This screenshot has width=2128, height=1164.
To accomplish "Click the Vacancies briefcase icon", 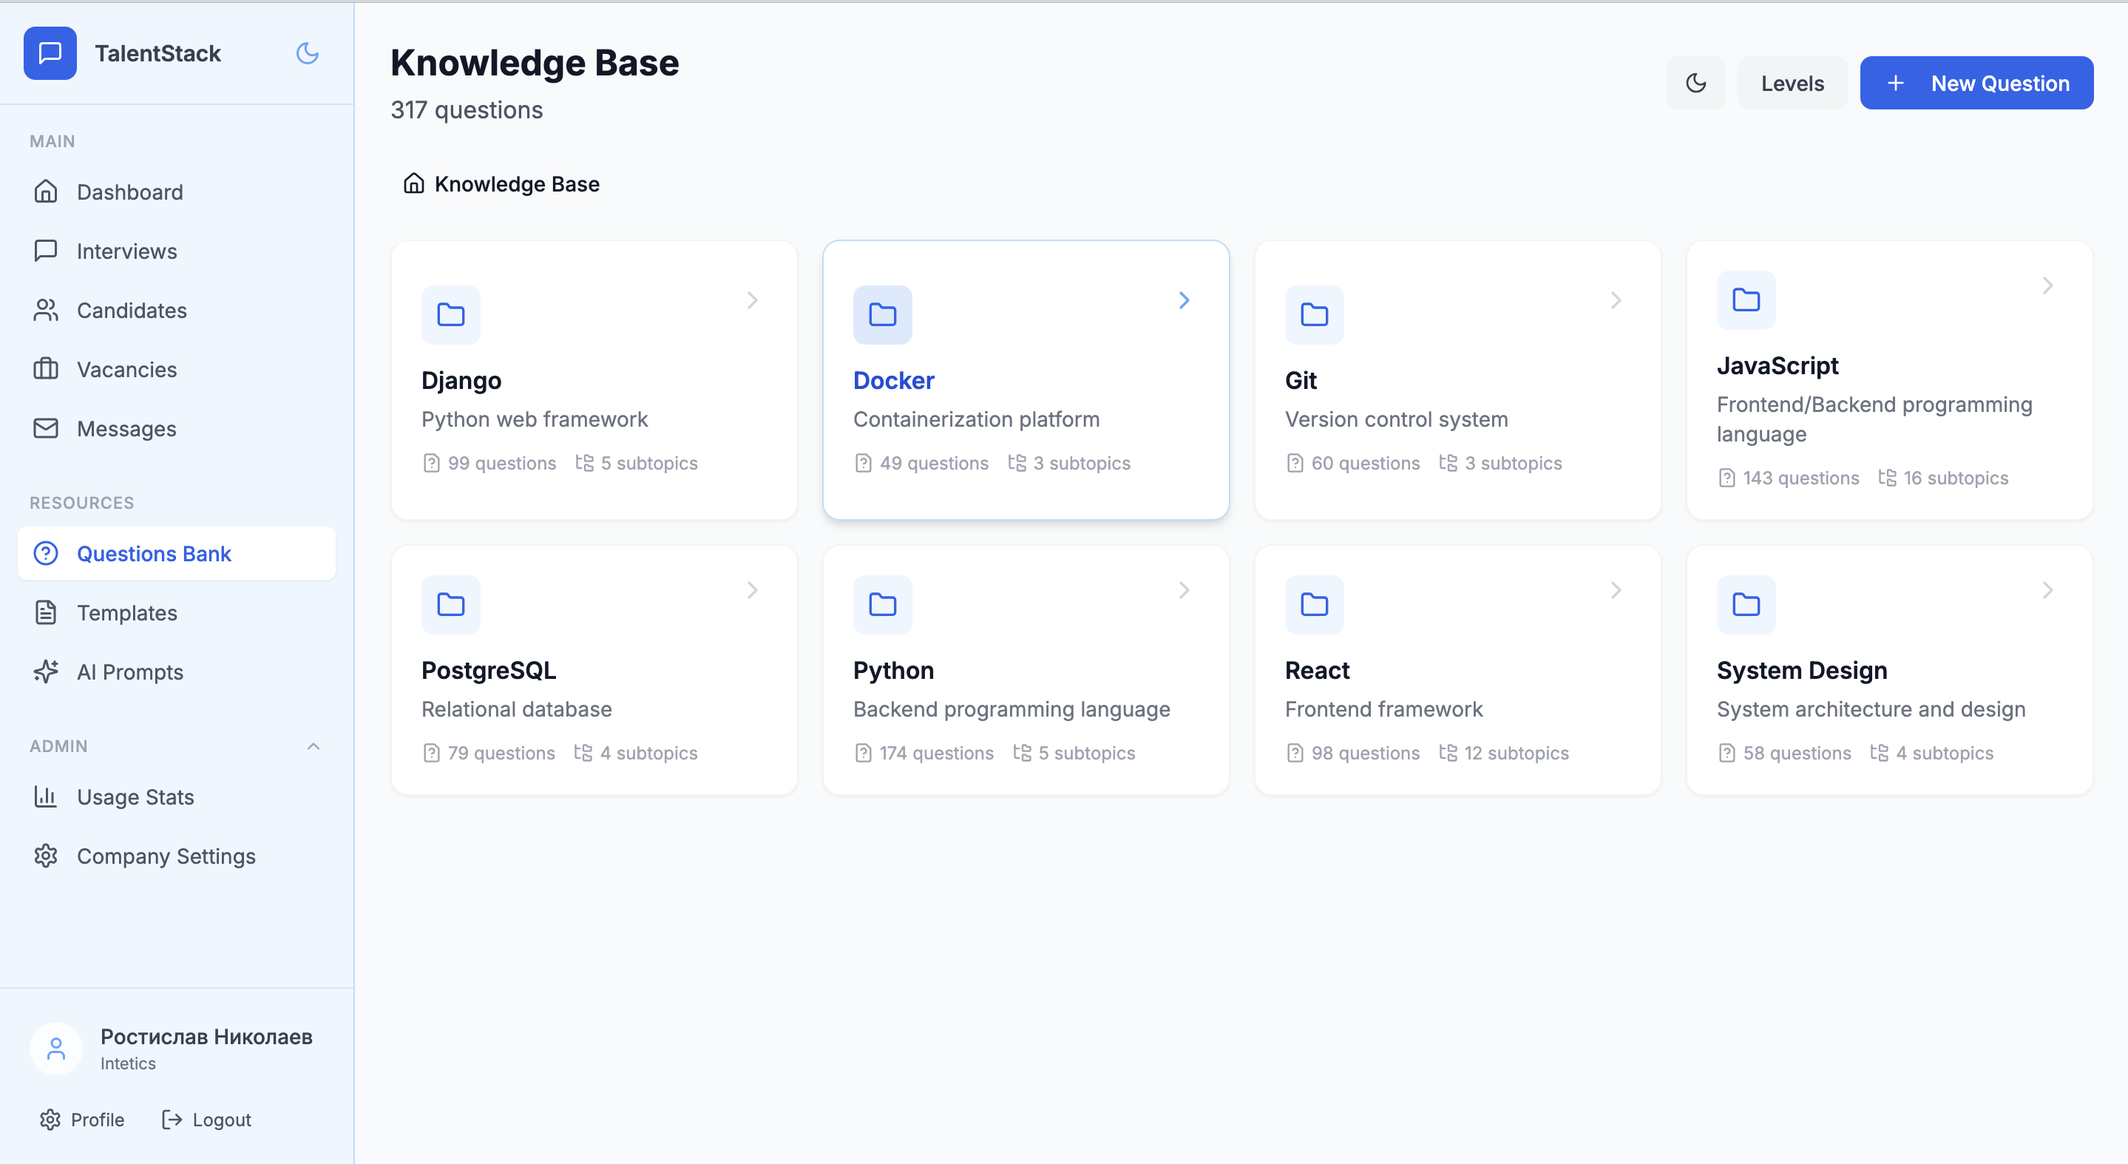I will tap(47, 369).
